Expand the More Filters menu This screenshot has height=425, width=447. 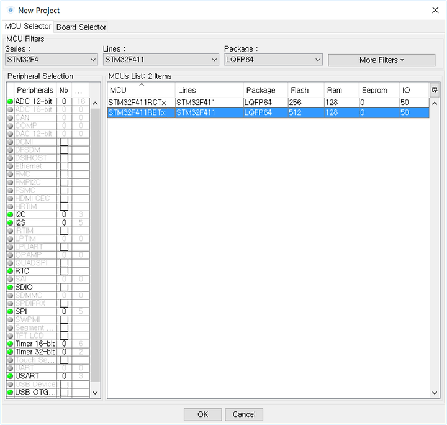pyautogui.click(x=381, y=60)
